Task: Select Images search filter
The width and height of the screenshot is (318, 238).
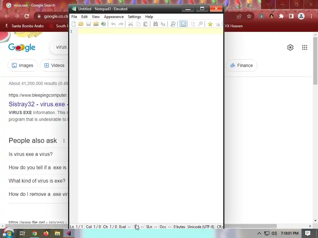Action: [22, 65]
